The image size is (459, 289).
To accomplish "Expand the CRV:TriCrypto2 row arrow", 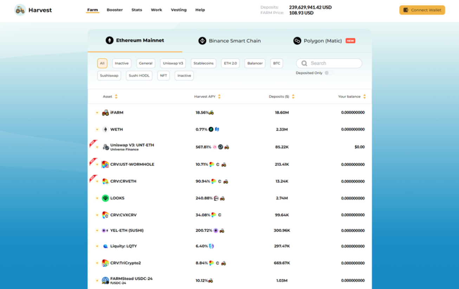I will pyautogui.click(x=97, y=263).
